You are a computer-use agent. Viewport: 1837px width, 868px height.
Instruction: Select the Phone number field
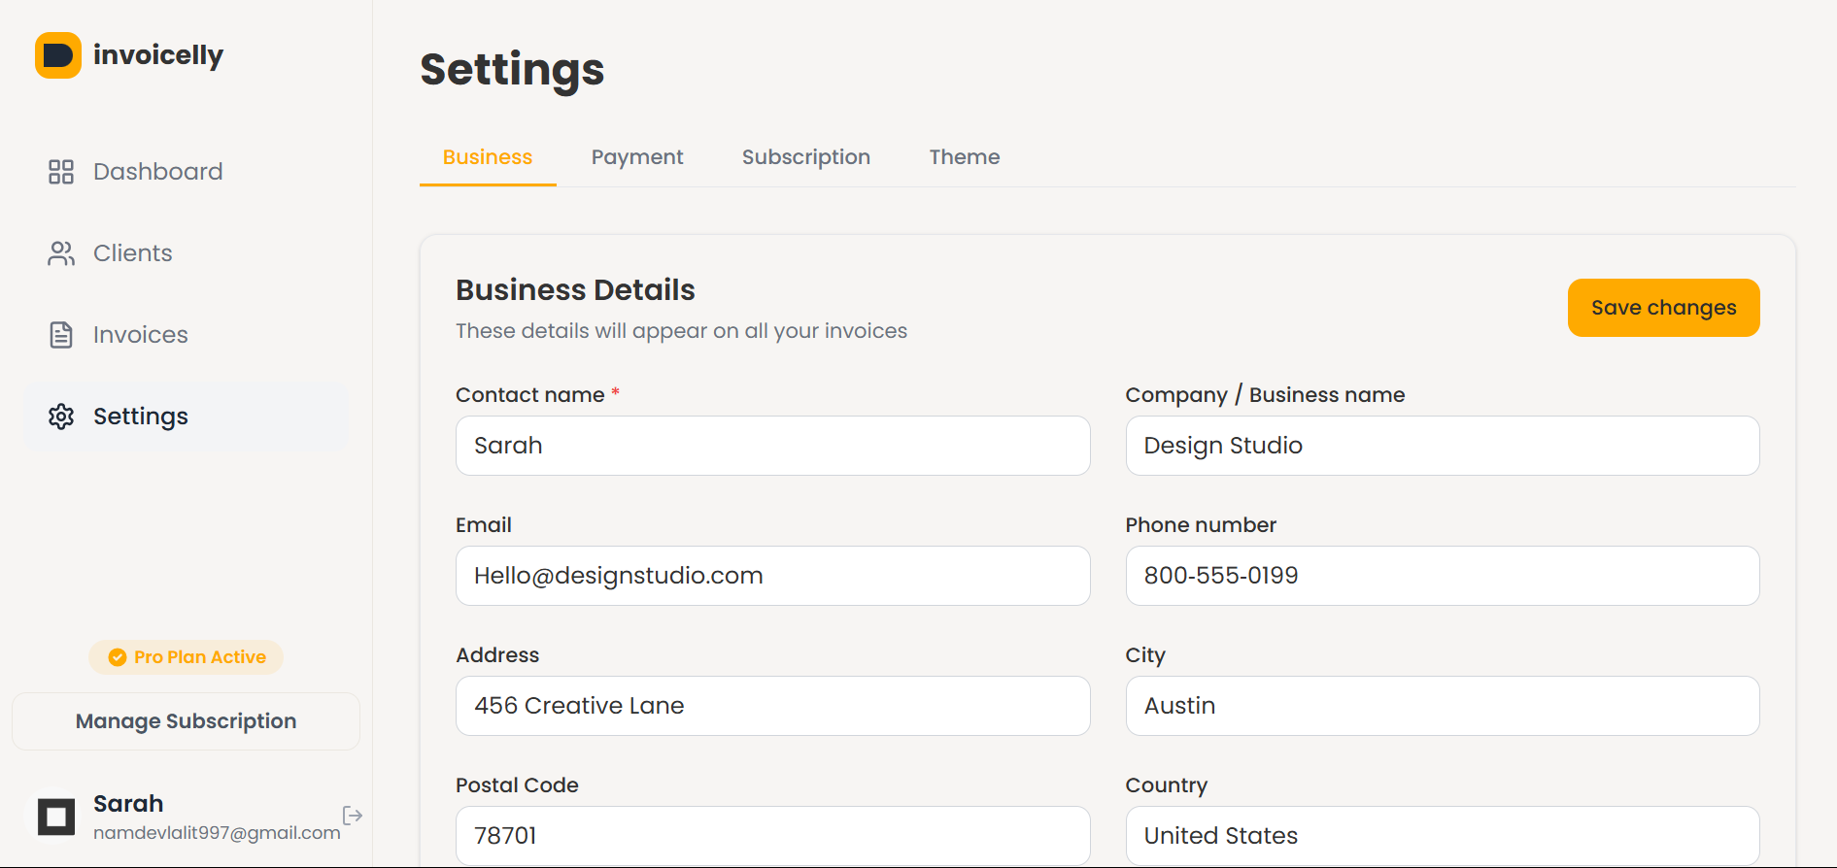click(x=1442, y=576)
